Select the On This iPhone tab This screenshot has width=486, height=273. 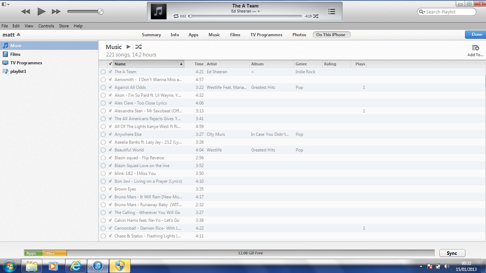point(331,35)
